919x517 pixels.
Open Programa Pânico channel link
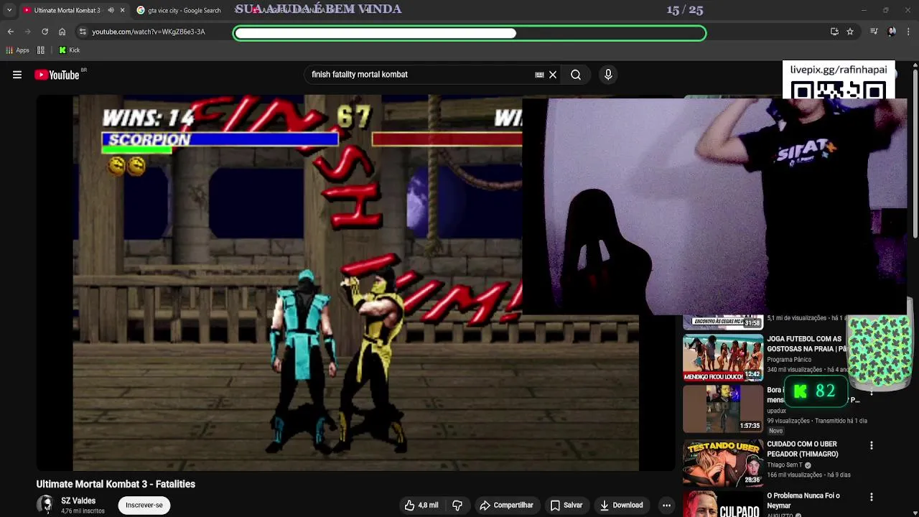(x=789, y=360)
